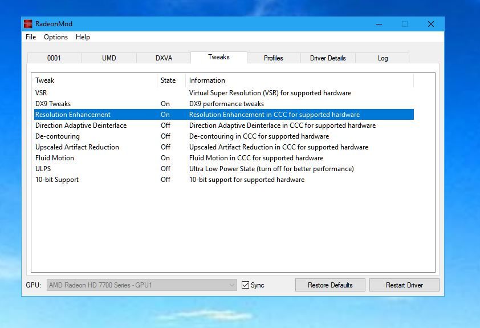Toggle the Sync checkbox
This screenshot has width=480, height=328.
pos(245,285)
